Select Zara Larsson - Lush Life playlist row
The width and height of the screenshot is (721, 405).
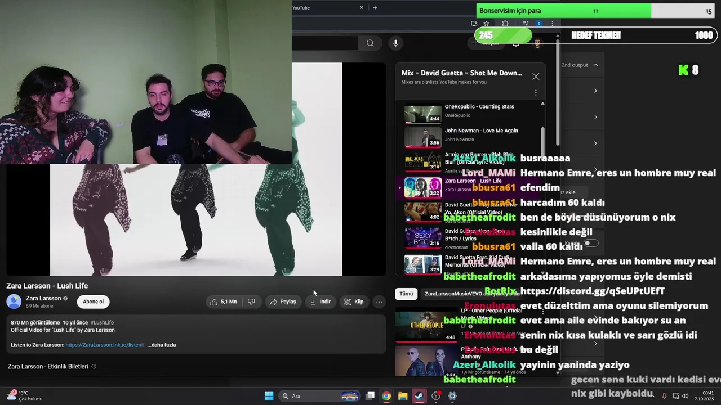[x=469, y=187]
